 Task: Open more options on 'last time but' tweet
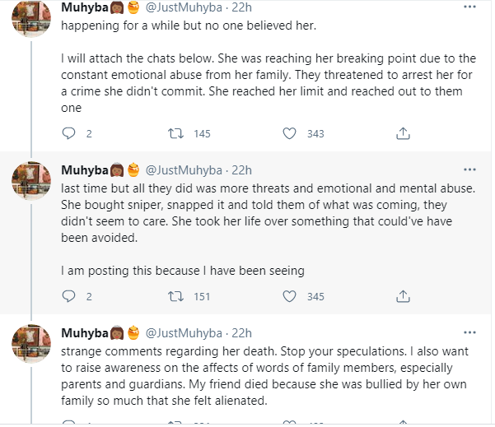(469, 170)
